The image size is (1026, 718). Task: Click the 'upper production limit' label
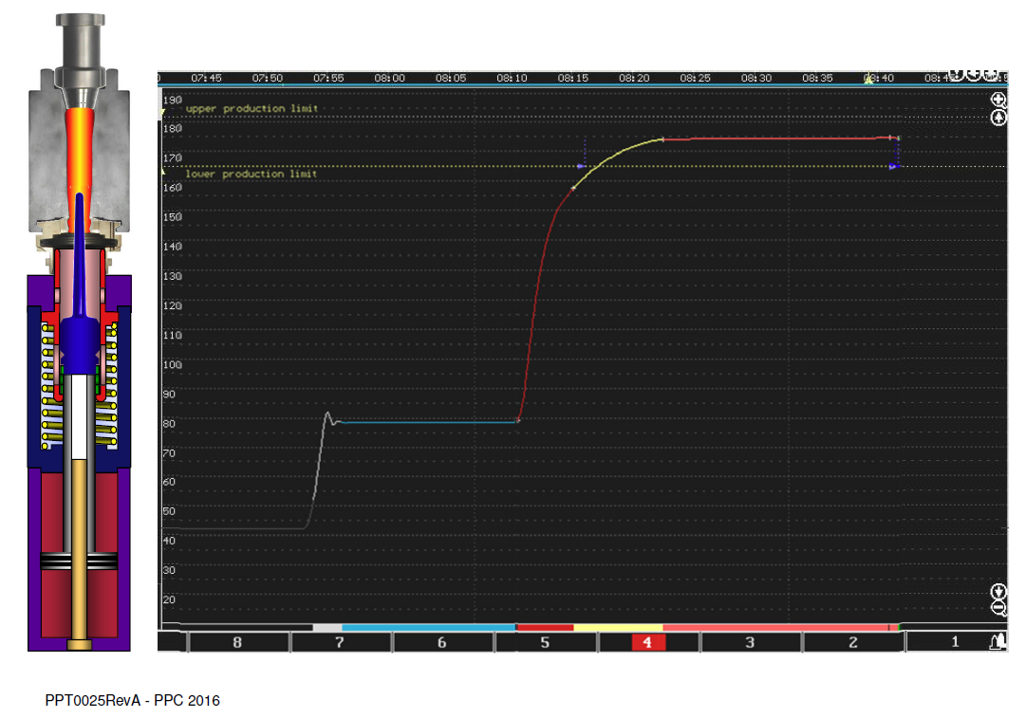[x=252, y=108]
